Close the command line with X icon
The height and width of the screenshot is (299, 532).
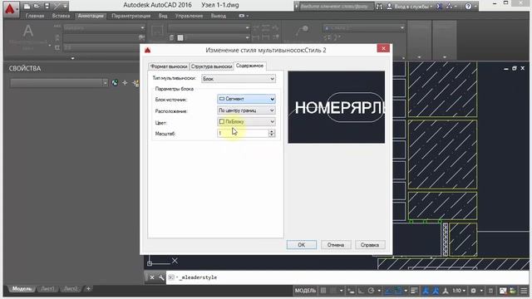click(x=152, y=277)
